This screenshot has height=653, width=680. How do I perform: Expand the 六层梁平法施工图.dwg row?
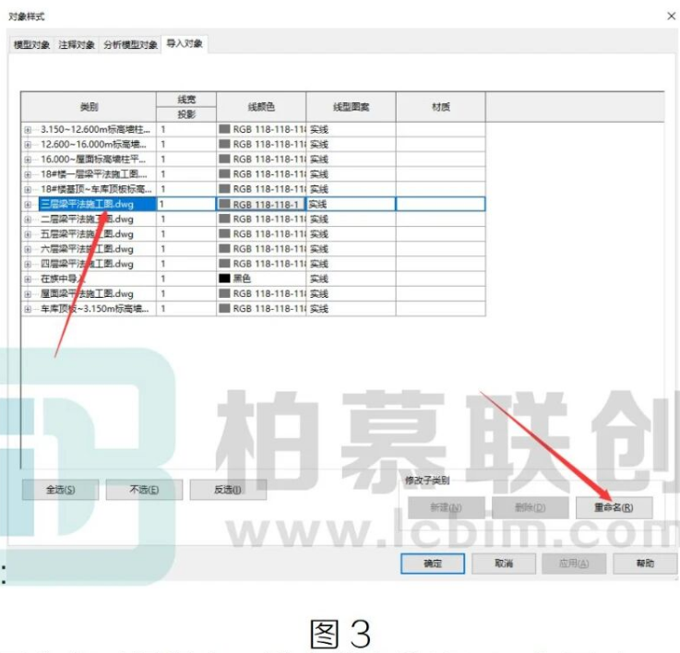point(28,249)
